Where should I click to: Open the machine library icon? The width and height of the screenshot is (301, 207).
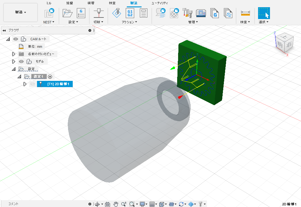201,13
